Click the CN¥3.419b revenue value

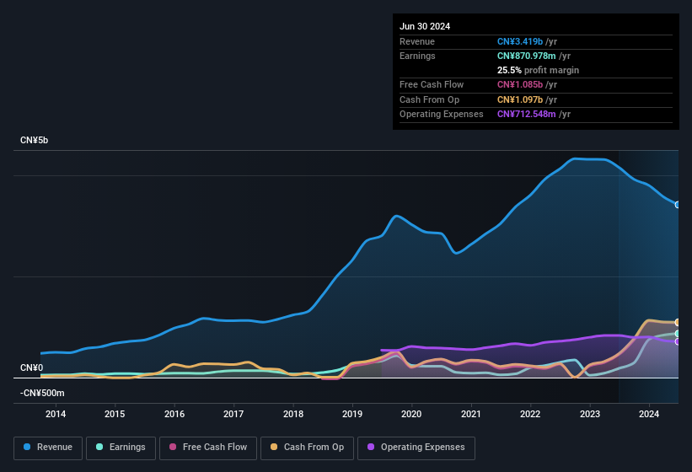[520, 41]
